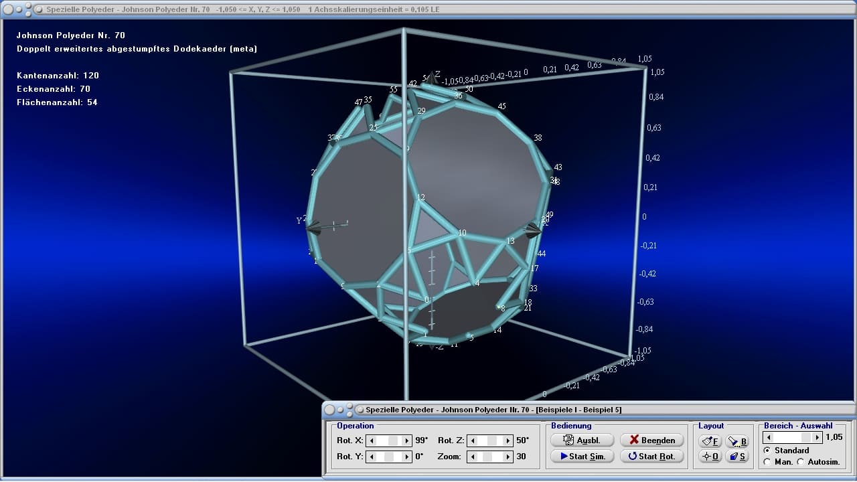Screen dimensions: 857x482
Task: Click the Rot. Z value 50°
Action: [x=522, y=440]
